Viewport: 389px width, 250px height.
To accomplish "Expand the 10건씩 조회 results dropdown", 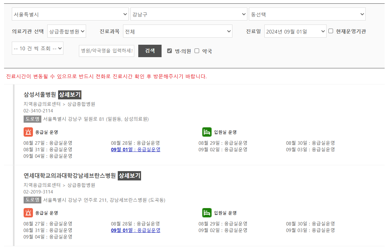I will (x=37, y=48).
